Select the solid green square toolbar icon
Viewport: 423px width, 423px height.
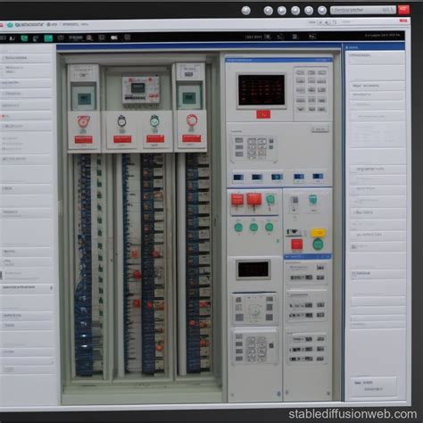click(x=48, y=38)
